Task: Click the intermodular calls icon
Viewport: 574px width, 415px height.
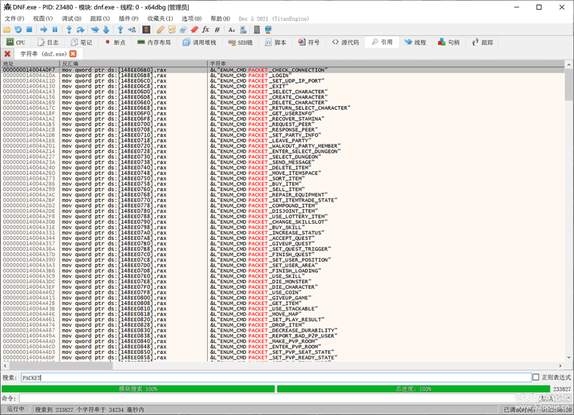Action: pos(243,30)
